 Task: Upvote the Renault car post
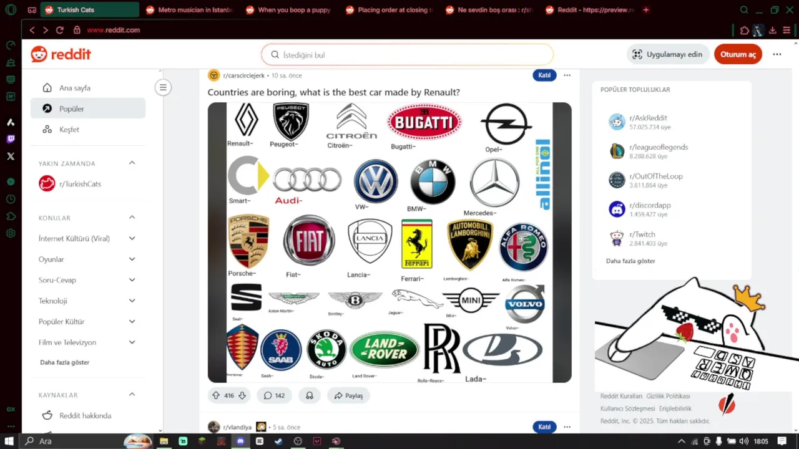(x=216, y=395)
